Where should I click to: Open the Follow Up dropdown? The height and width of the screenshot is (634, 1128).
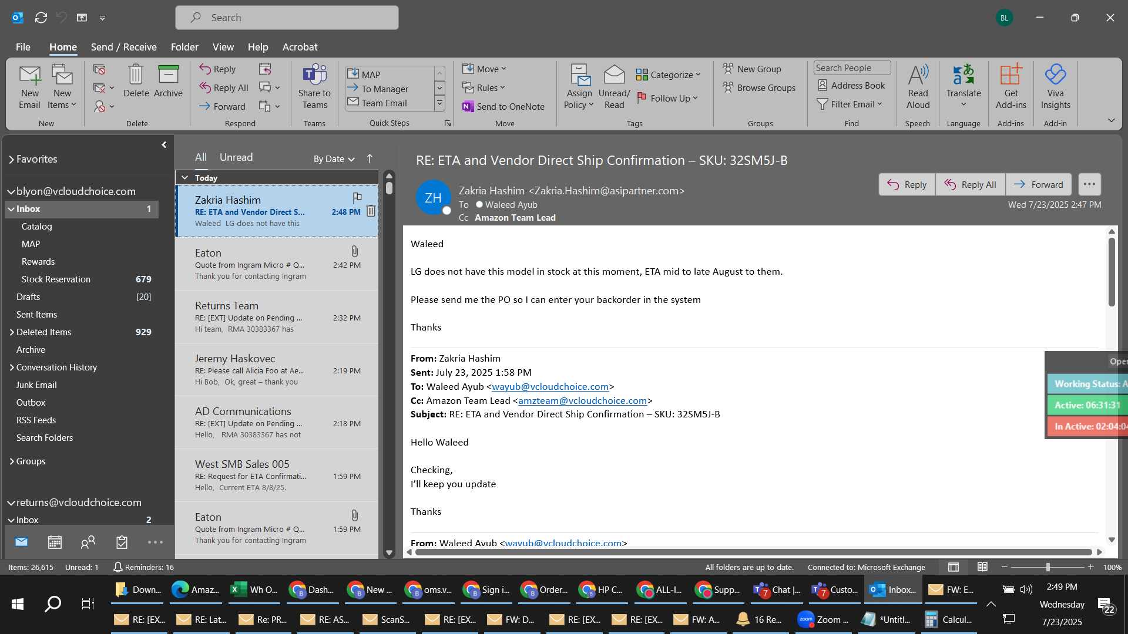click(668, 98)
